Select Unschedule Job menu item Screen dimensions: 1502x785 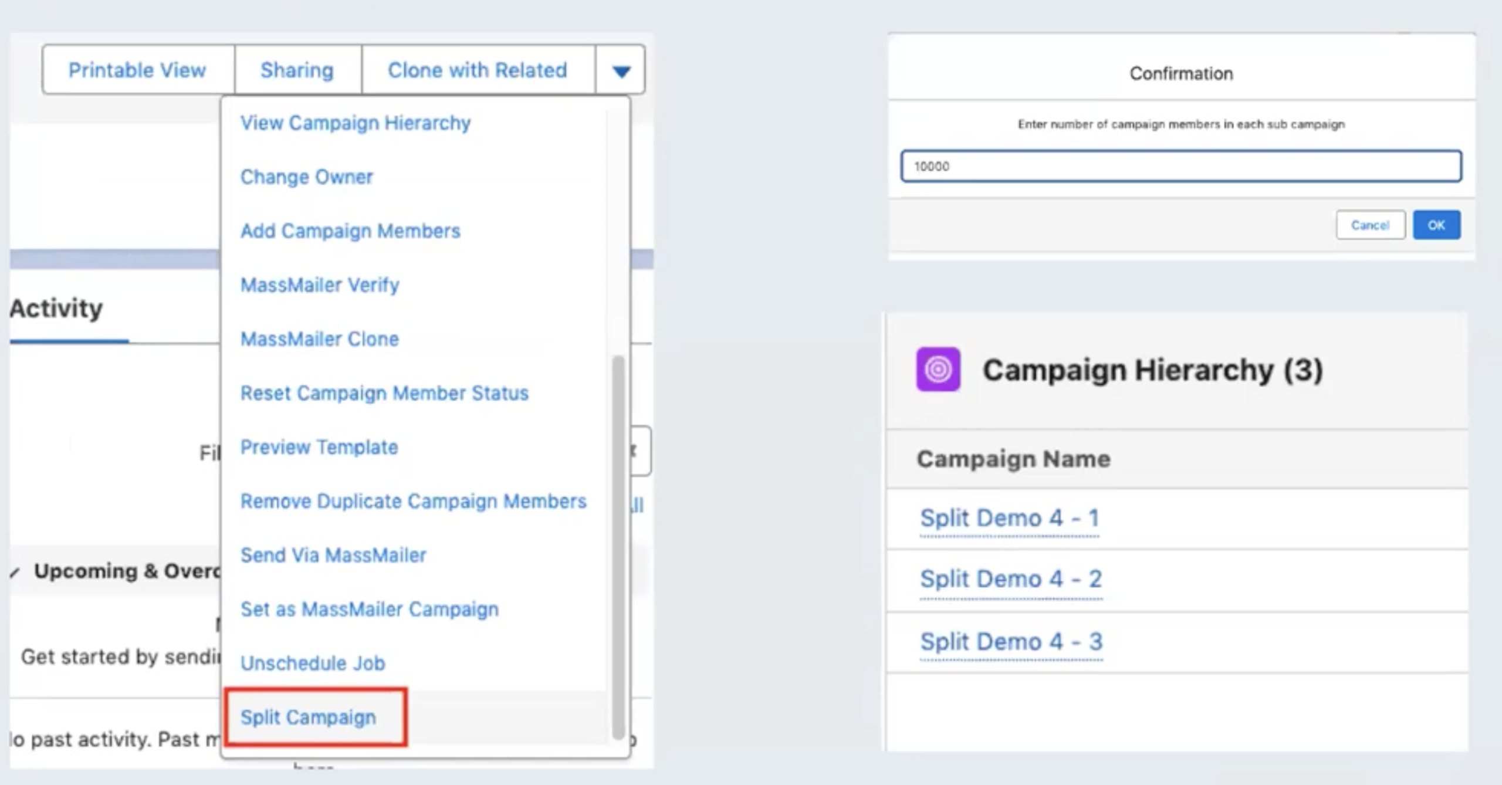[313, 663]
